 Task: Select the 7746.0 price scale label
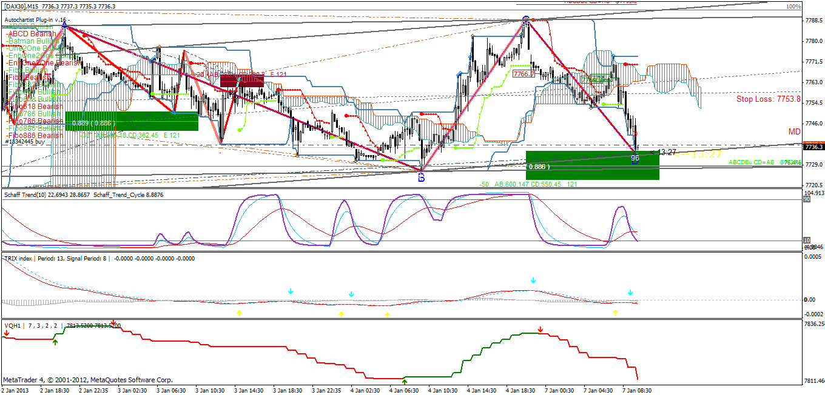point(813,123)
